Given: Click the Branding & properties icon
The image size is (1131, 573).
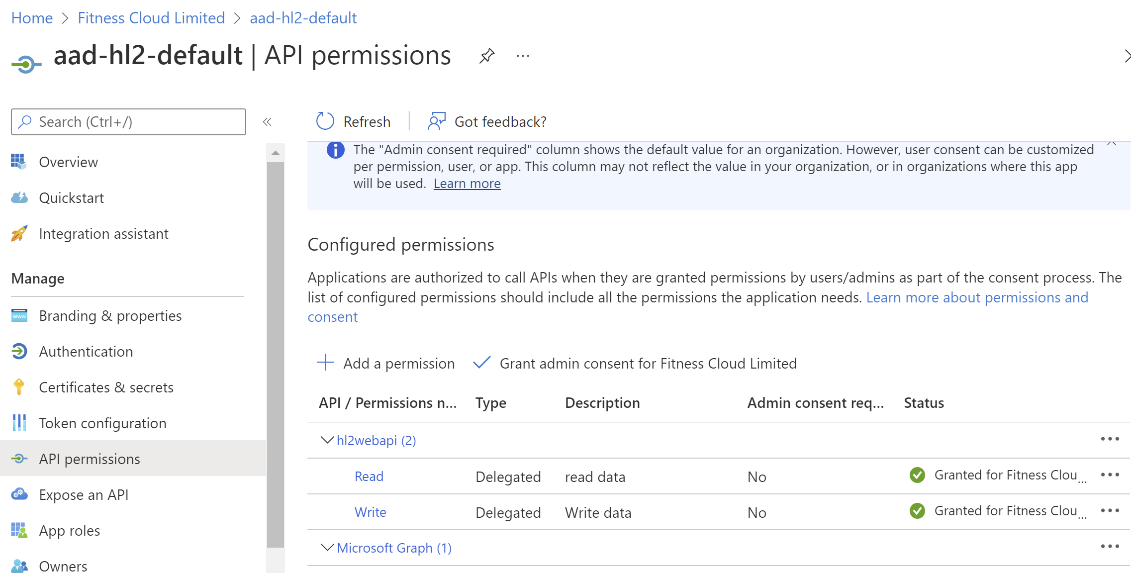Looking at the screenshot, I should point(19,315).
